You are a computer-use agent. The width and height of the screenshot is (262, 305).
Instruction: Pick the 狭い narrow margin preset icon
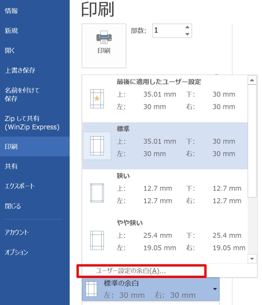tap(97, 193)
